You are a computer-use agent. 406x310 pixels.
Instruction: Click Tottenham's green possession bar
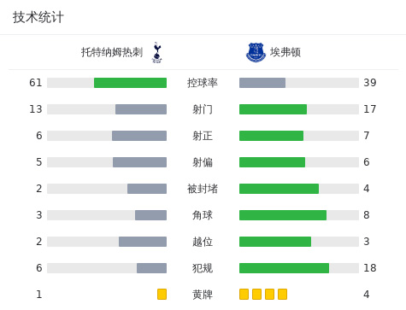pyautogui.click(x=130, y=83)
